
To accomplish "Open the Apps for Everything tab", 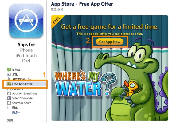I will tap(24, 93).
